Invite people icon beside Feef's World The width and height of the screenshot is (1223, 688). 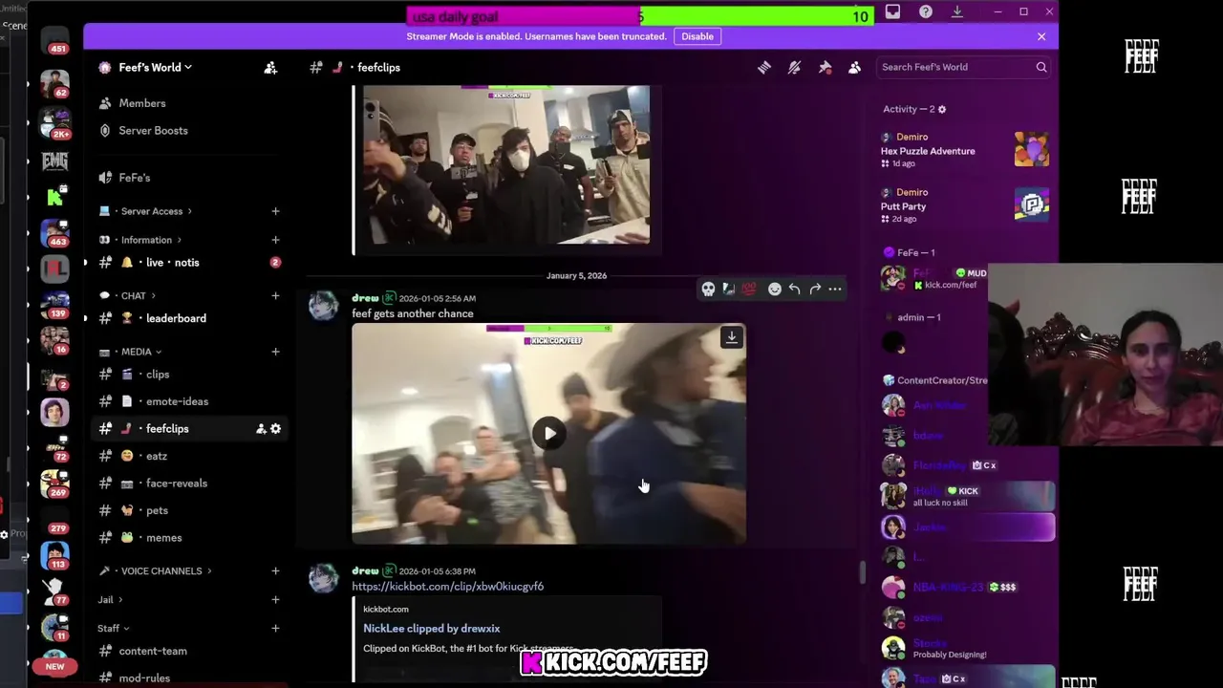pyautogui.click(x=270, y=68)
